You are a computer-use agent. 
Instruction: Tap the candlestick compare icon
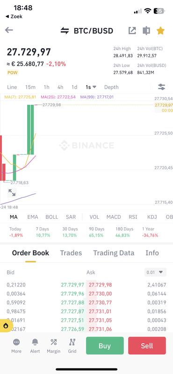146,30
